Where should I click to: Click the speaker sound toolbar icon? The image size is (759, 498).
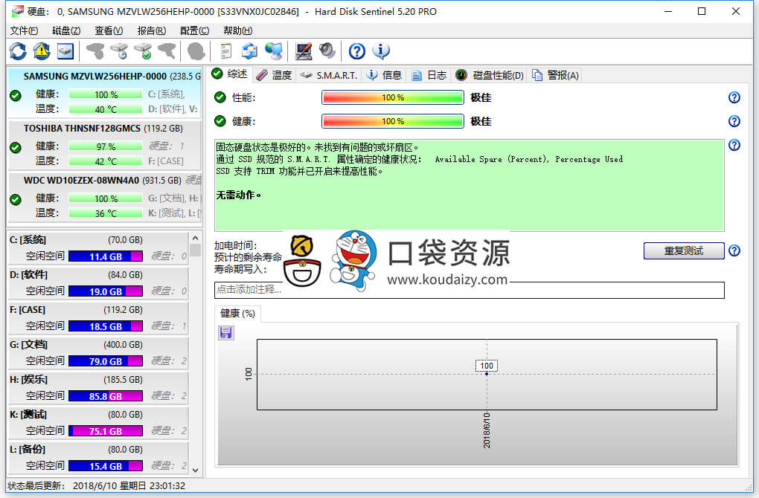tap(327, 51)
